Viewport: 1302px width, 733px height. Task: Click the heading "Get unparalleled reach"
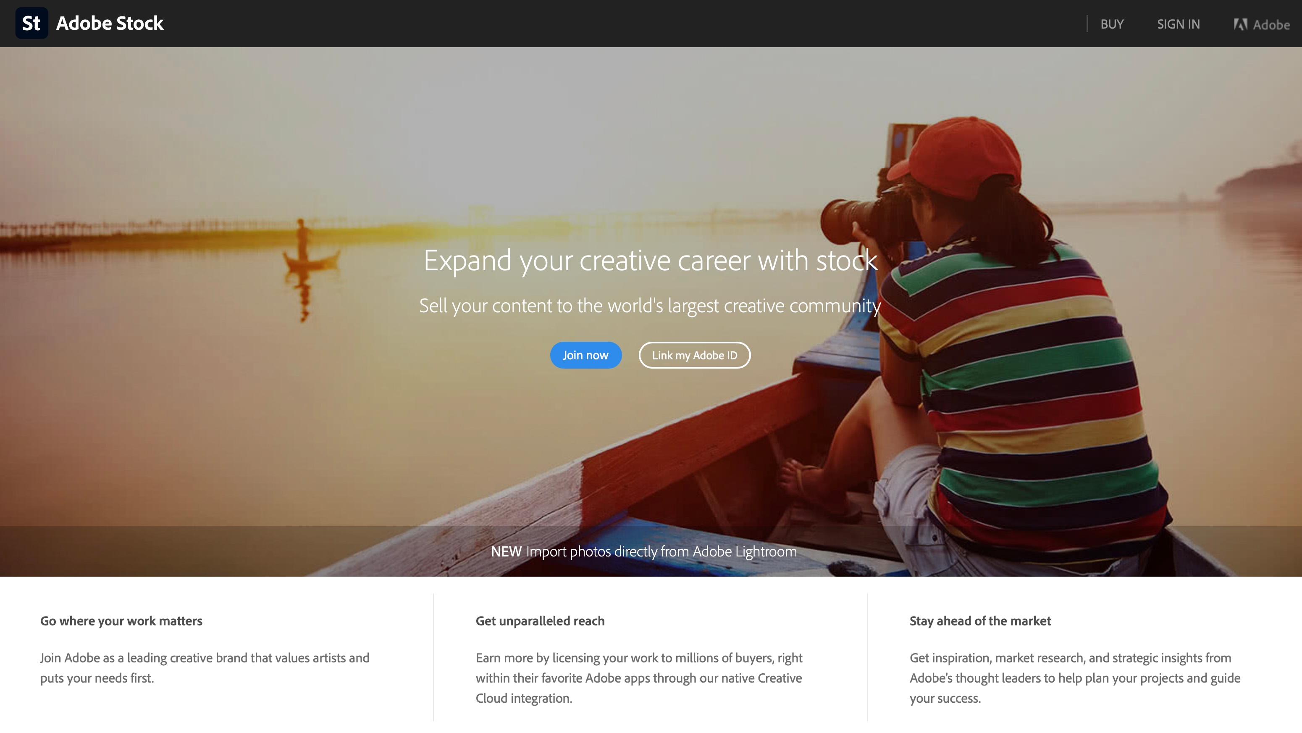[x=540, y=621]
